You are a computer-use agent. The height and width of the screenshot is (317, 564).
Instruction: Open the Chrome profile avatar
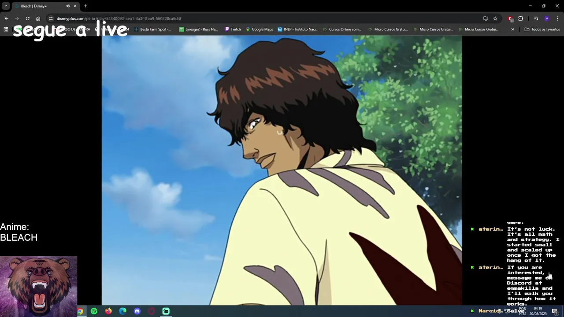(x=547, y=18)
